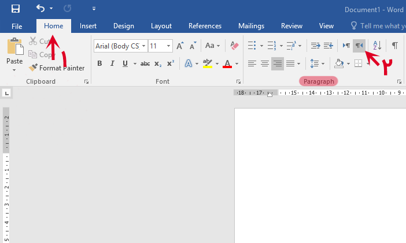406x243 pixels.
Task: Open the font size dropdown arrow
Action: [168, 46]
